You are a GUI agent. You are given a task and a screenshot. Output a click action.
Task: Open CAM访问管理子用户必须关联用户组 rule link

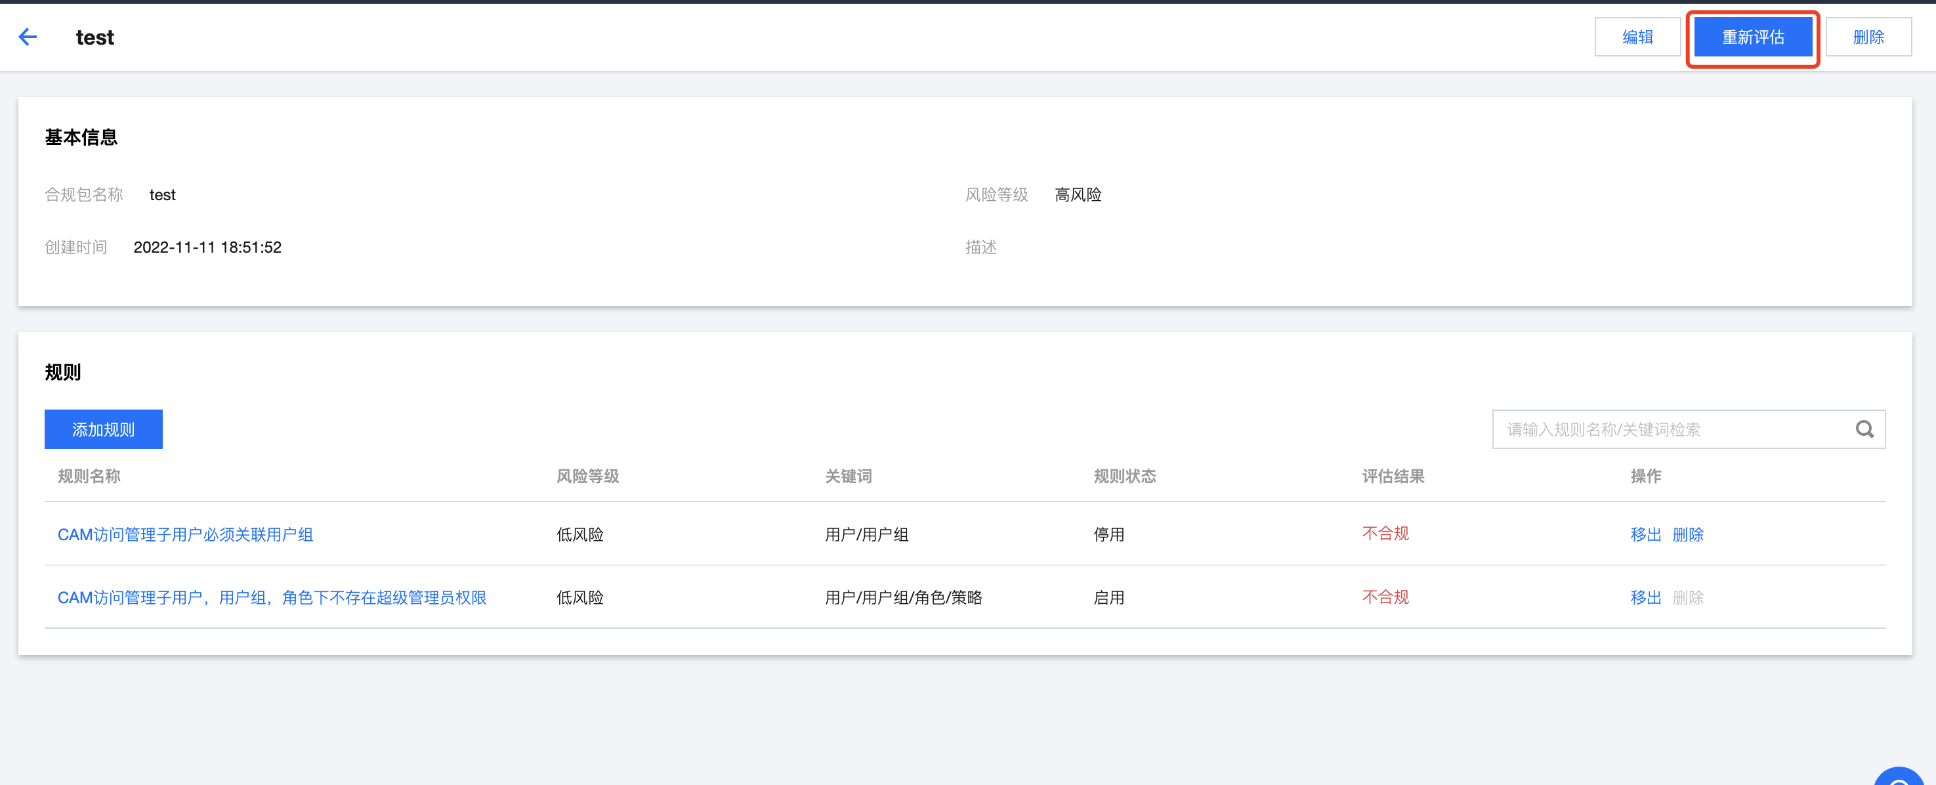[185, 535]
